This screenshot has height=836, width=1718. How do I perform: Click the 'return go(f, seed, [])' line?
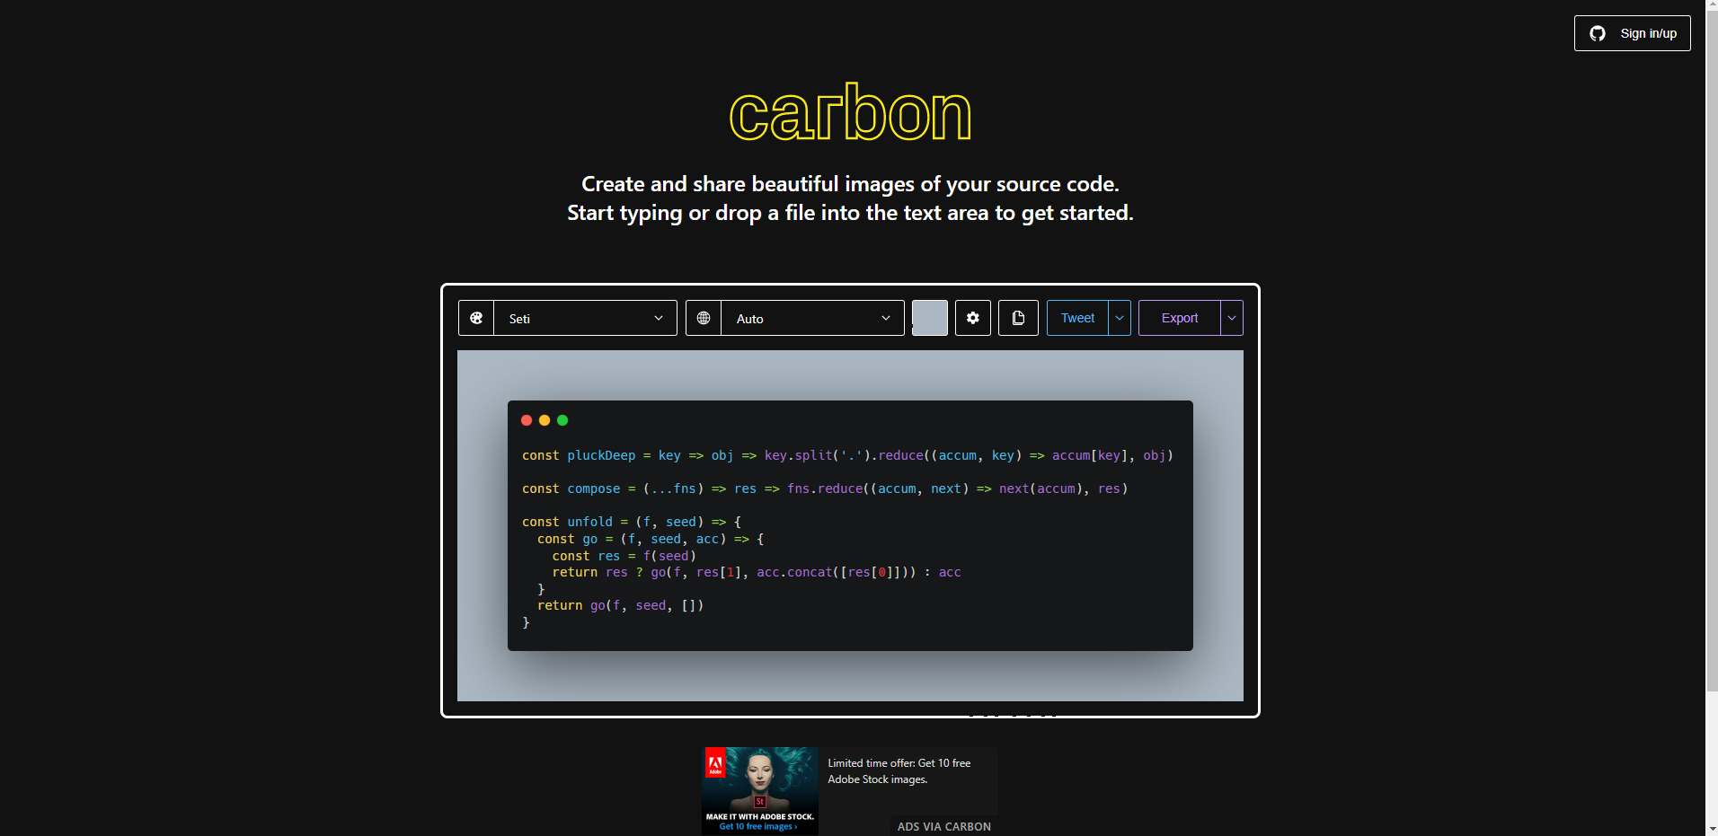[x=620, y=605]
